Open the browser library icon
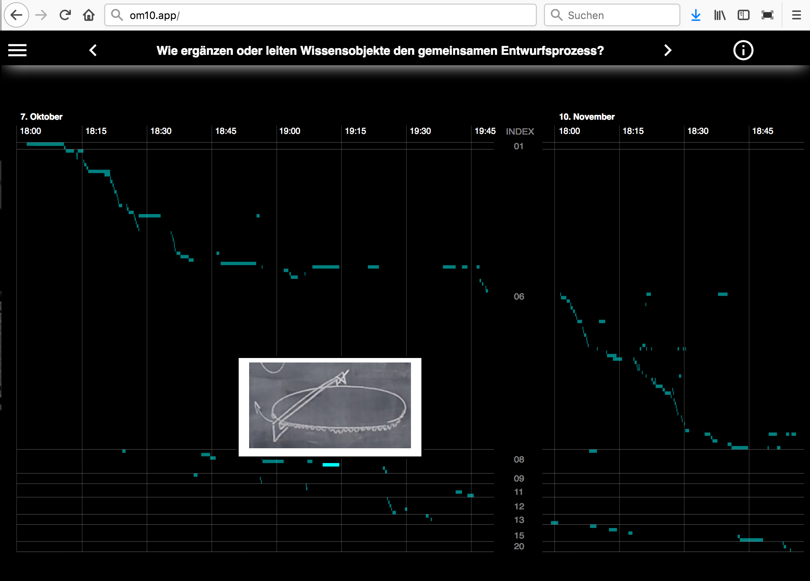 720,15
